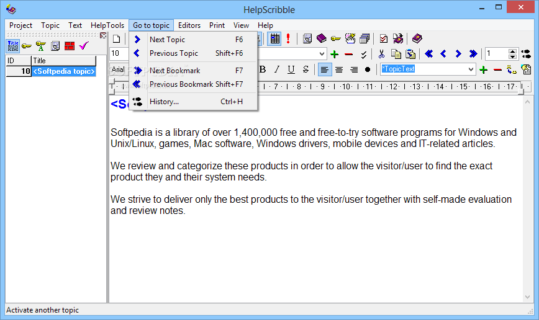Open the Print menu
This screenshot has height=320, width=539.
click(217, 25)
